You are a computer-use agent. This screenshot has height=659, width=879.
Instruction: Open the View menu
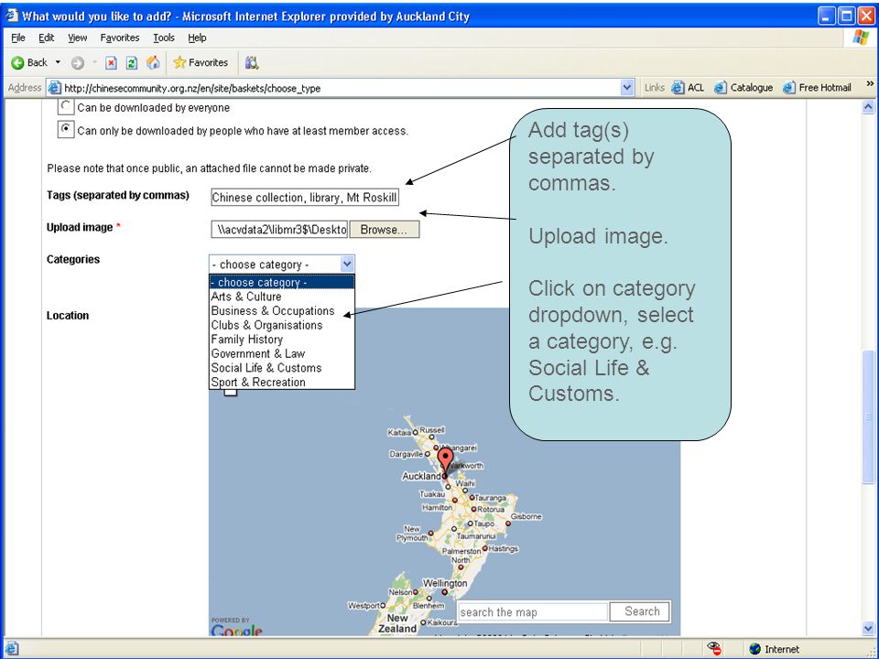coord(77,38)
